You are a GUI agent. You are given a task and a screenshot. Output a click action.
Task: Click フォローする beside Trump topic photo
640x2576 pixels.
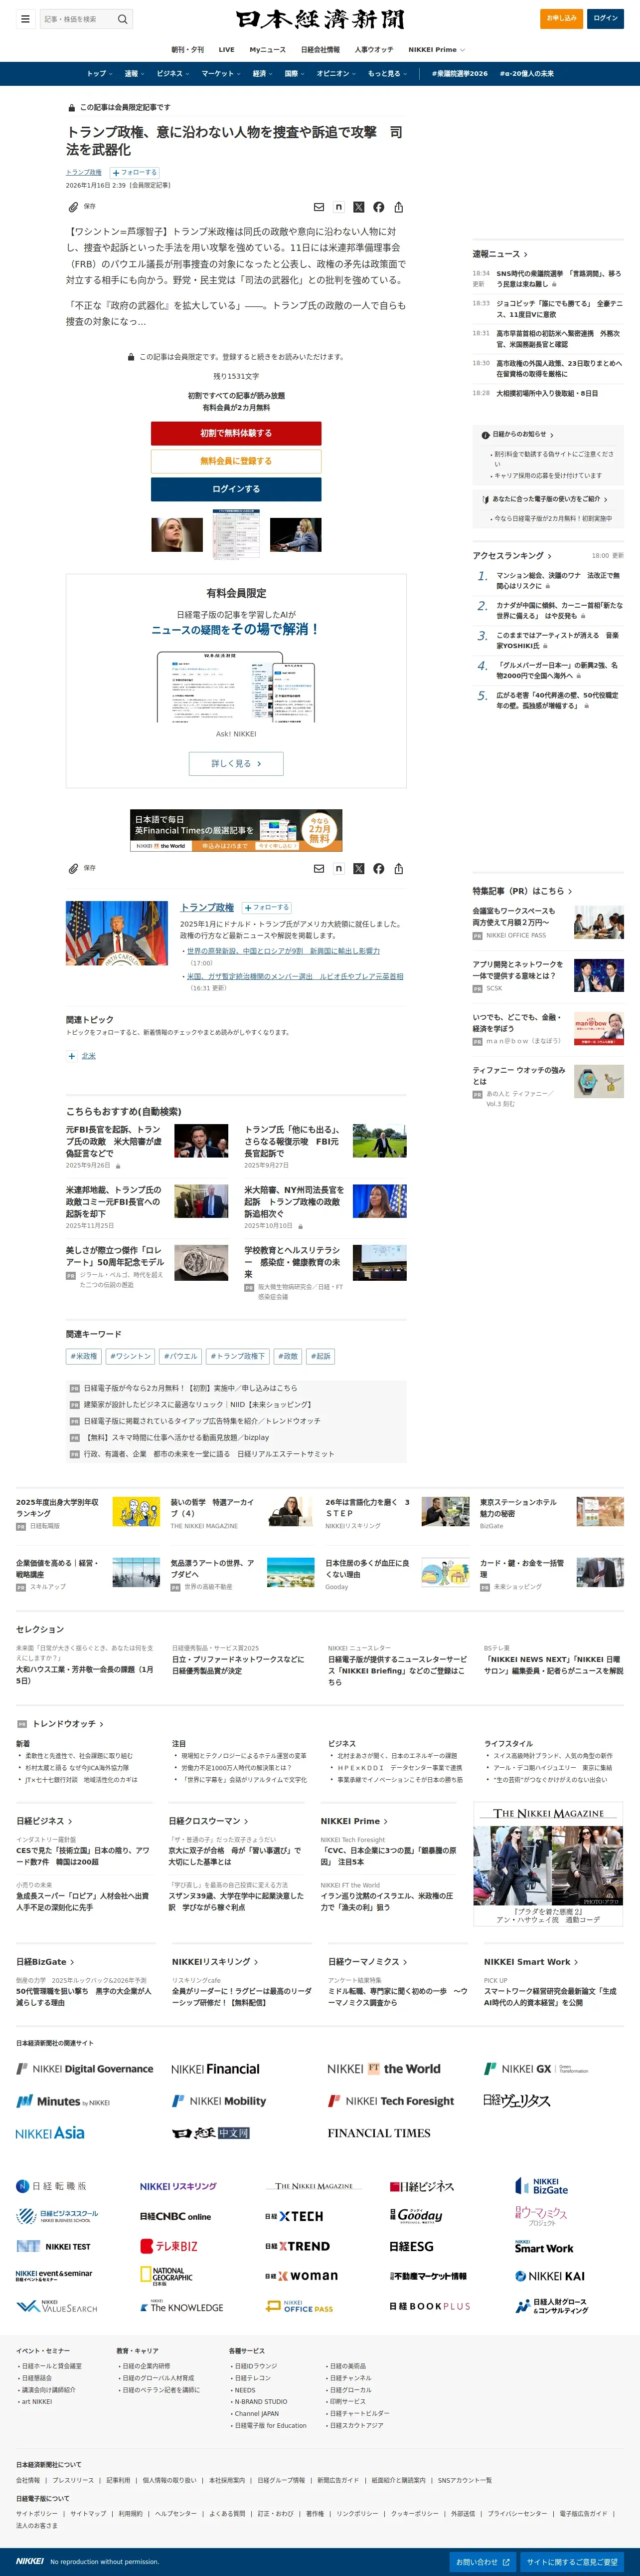(266, 907)
